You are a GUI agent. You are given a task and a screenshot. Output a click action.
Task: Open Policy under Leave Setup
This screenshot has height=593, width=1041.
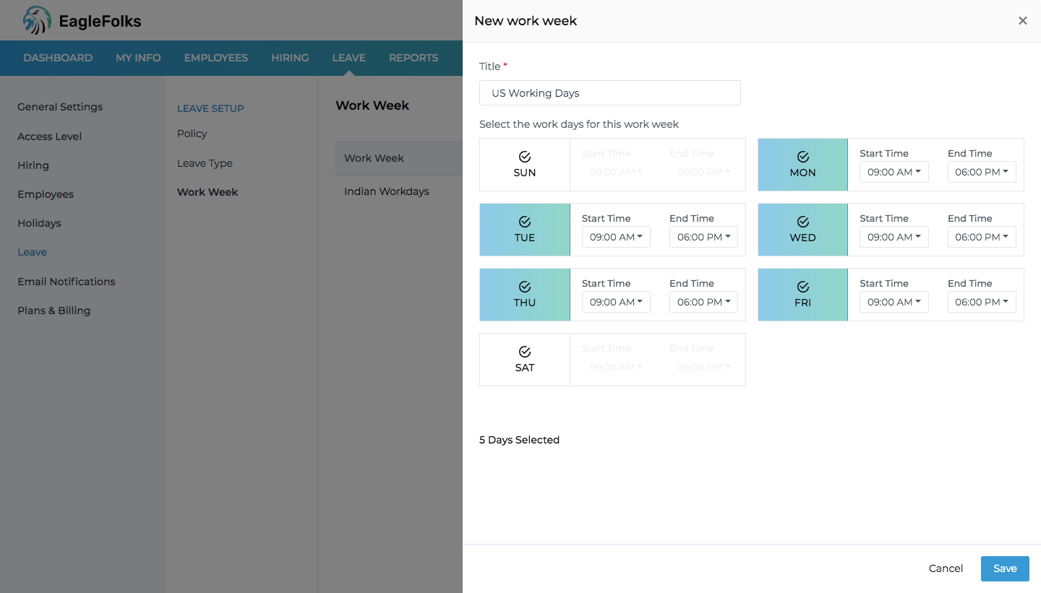192,134
